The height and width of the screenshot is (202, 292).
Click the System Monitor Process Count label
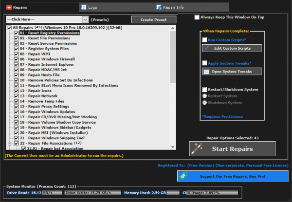point(41,186)
